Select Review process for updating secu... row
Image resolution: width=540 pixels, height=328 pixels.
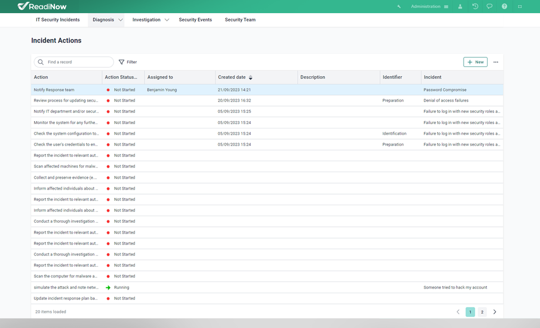coord(267,101)
